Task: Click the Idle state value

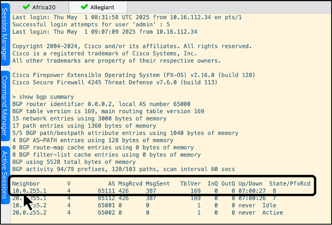Action: coord(269,205)
